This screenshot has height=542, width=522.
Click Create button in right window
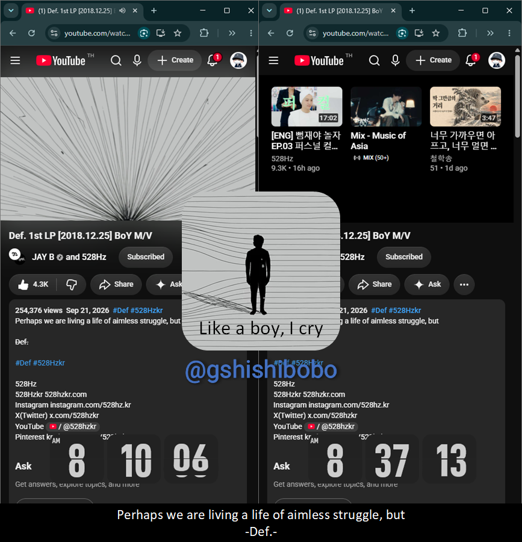[x=433, y=60]
